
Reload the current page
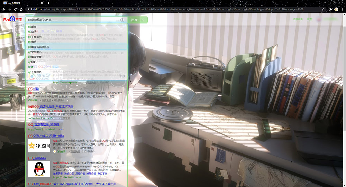16,9
